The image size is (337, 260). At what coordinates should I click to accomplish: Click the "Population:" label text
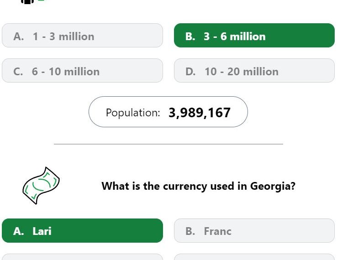tap(133, 113)
